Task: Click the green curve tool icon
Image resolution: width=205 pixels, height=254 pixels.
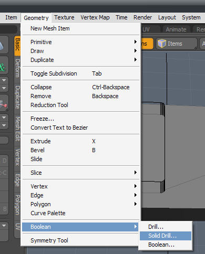Action: coord(3,67)
